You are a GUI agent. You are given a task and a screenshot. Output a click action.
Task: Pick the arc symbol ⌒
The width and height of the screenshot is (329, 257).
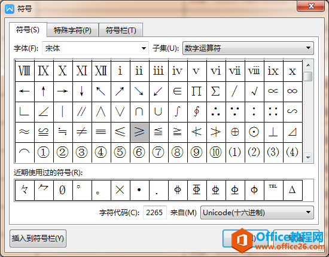[x=25, y=152]
